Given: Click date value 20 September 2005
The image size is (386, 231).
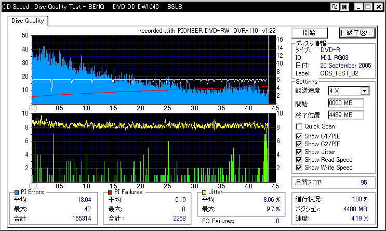Looking at the screenshot, I should [x=345, y=66].
